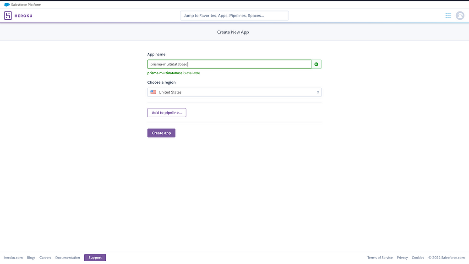This screenshot has width=469, height=264.
Task: Click the region dropdown arrows
Action: (x=318, y=92)
